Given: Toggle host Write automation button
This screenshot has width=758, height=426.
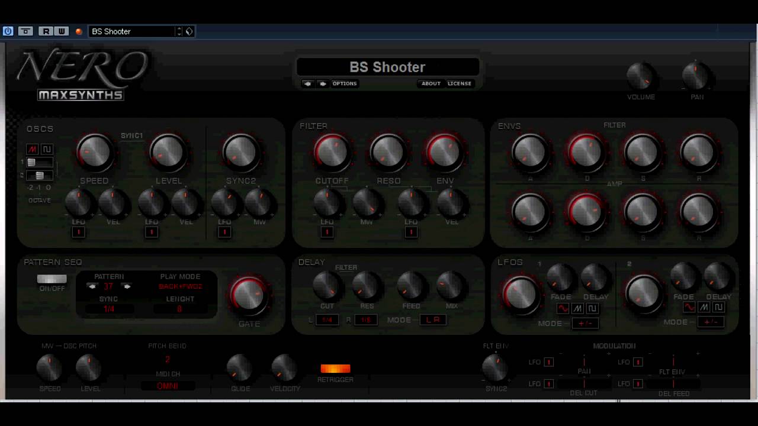Looking at the screenshot, I should (62, 31).
